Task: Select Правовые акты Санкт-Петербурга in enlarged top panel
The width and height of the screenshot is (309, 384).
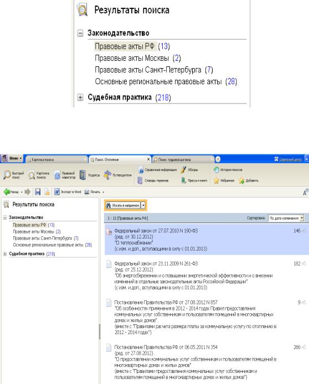Action: click(x=154, y=70)
